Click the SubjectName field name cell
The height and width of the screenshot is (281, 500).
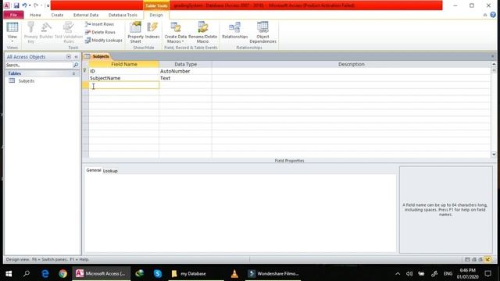click(x=123, y=78)
